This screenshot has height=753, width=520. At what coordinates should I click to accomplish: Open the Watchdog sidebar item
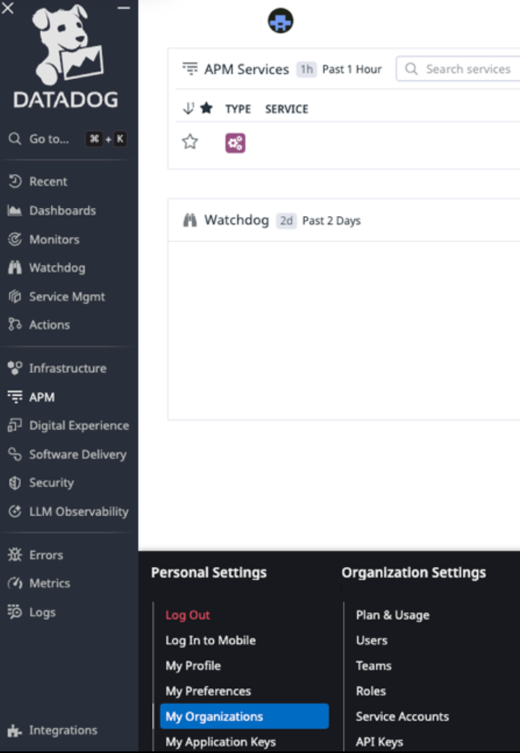tap(57, 268)
